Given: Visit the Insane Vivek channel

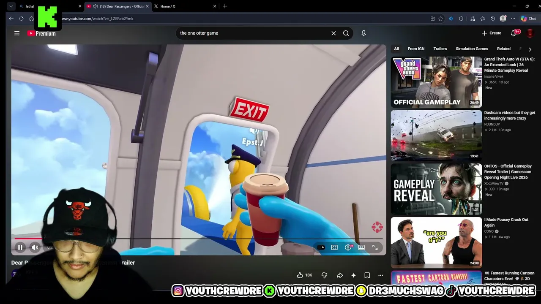Looking at the screenshot, I should click(x=494, y=77).
